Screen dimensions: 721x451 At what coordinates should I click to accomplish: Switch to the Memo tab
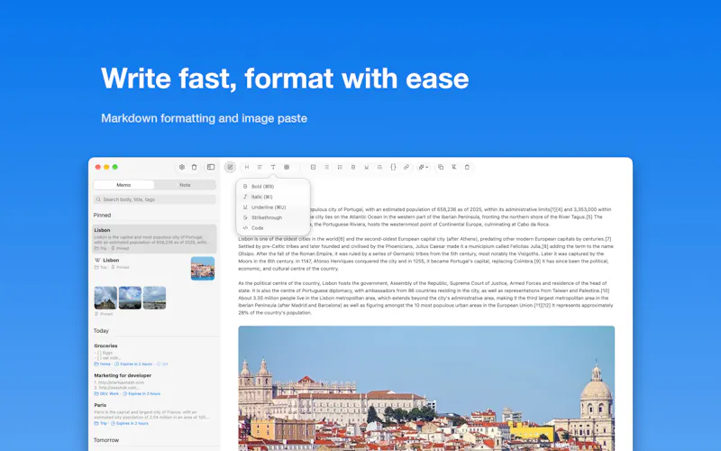123,185
